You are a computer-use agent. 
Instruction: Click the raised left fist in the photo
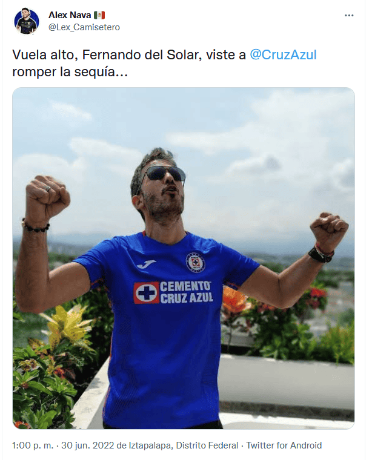tap(48, 195)
